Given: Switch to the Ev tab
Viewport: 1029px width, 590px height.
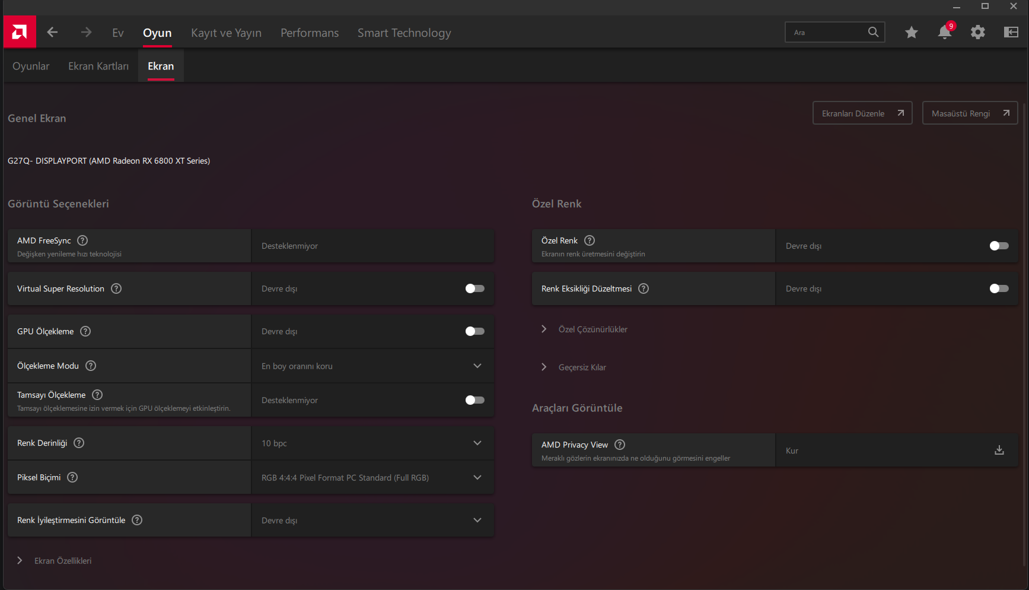Looking at the screenshot, I should point(118,33).
